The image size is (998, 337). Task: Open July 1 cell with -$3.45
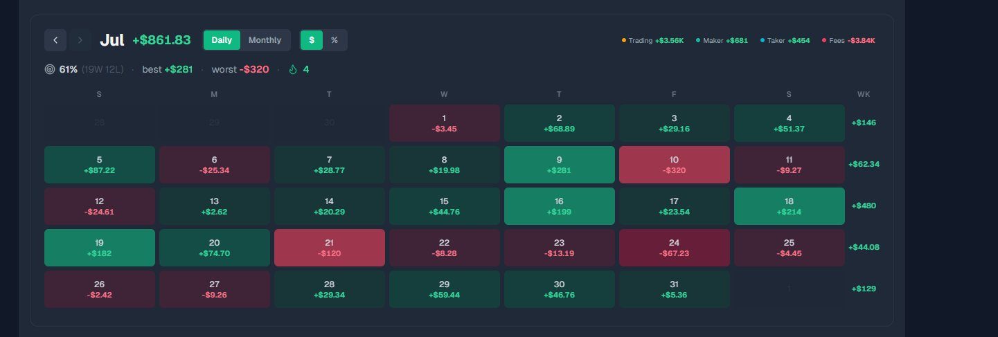(x=445, y=123)
